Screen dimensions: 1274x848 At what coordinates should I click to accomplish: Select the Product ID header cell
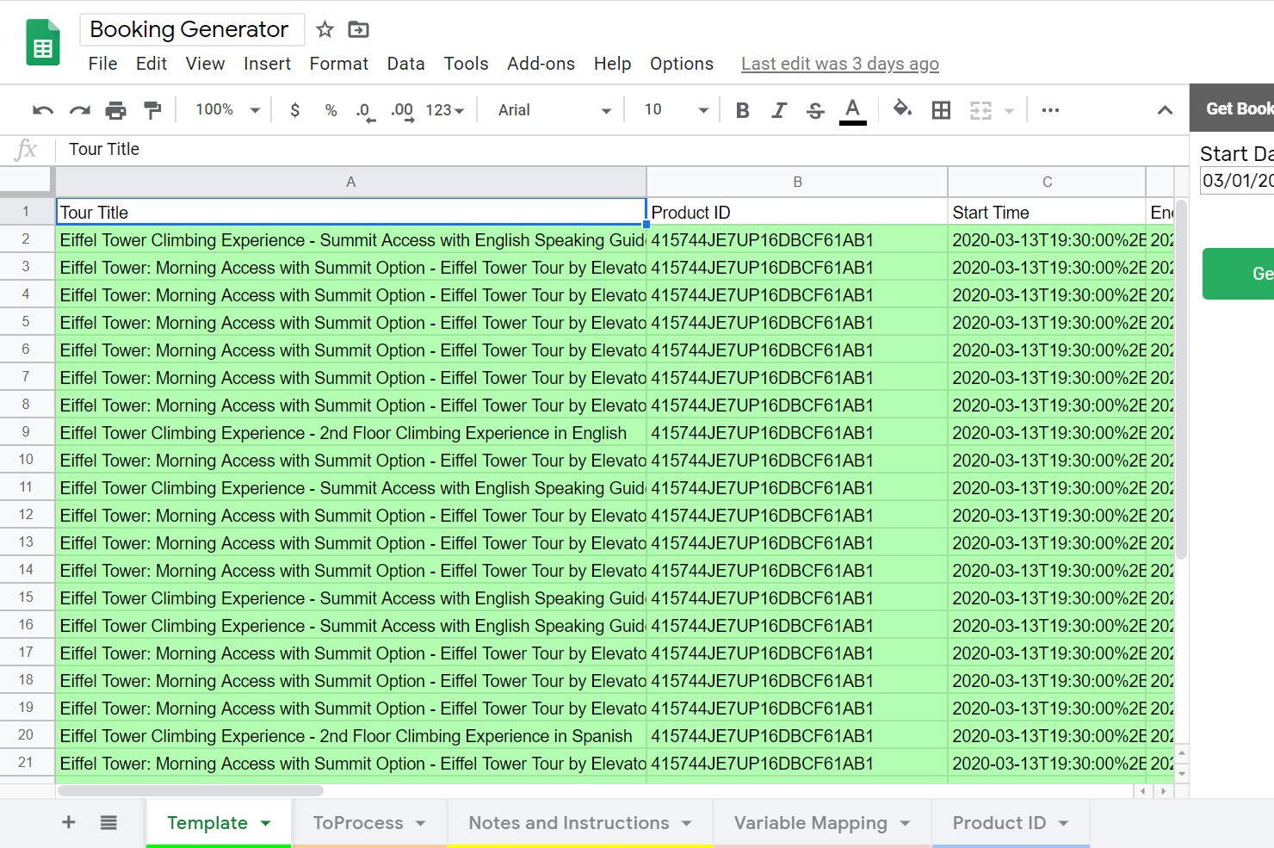click(x=797, y=212)
